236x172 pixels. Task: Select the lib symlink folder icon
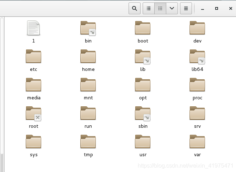[x=143, y=57]
